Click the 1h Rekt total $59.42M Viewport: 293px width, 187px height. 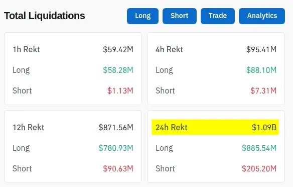click(x=118, y=50)
